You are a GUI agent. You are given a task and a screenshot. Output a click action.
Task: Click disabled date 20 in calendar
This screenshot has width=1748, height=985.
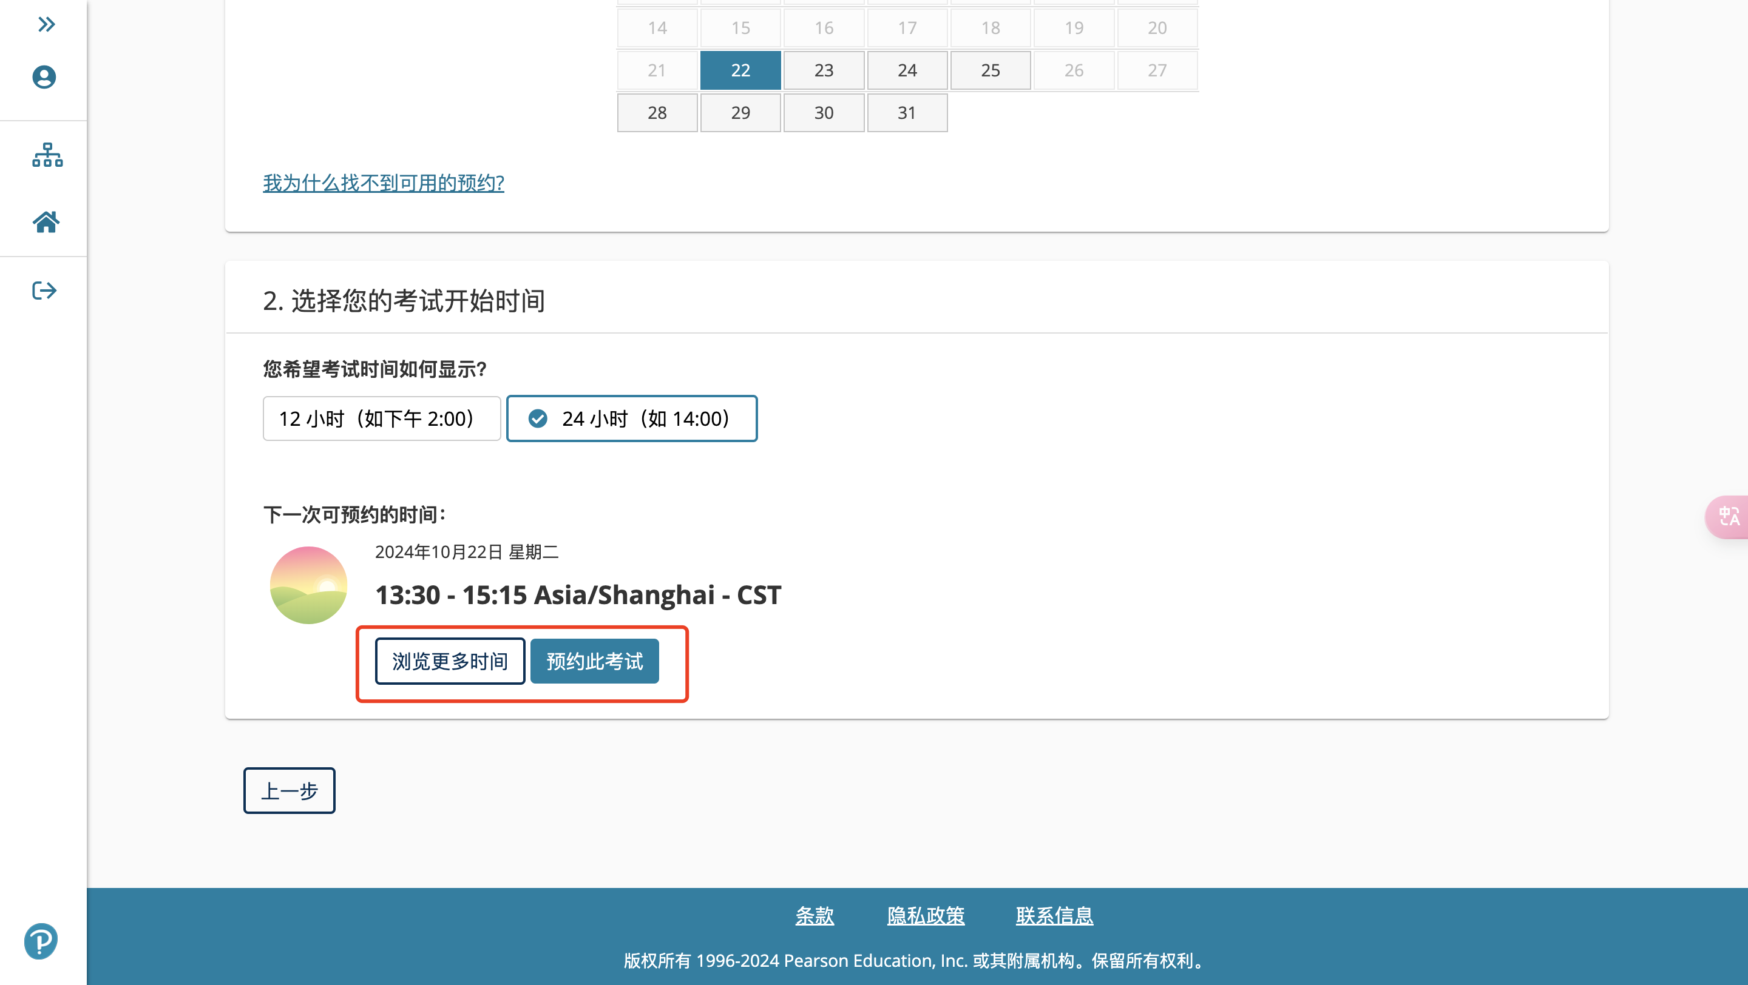[1157, 28]
